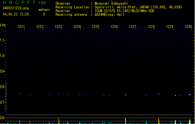Click the 0.6 frequency axis label
Image resolution: width=195 pixels, height=124 pixels.
pos(2,118)
